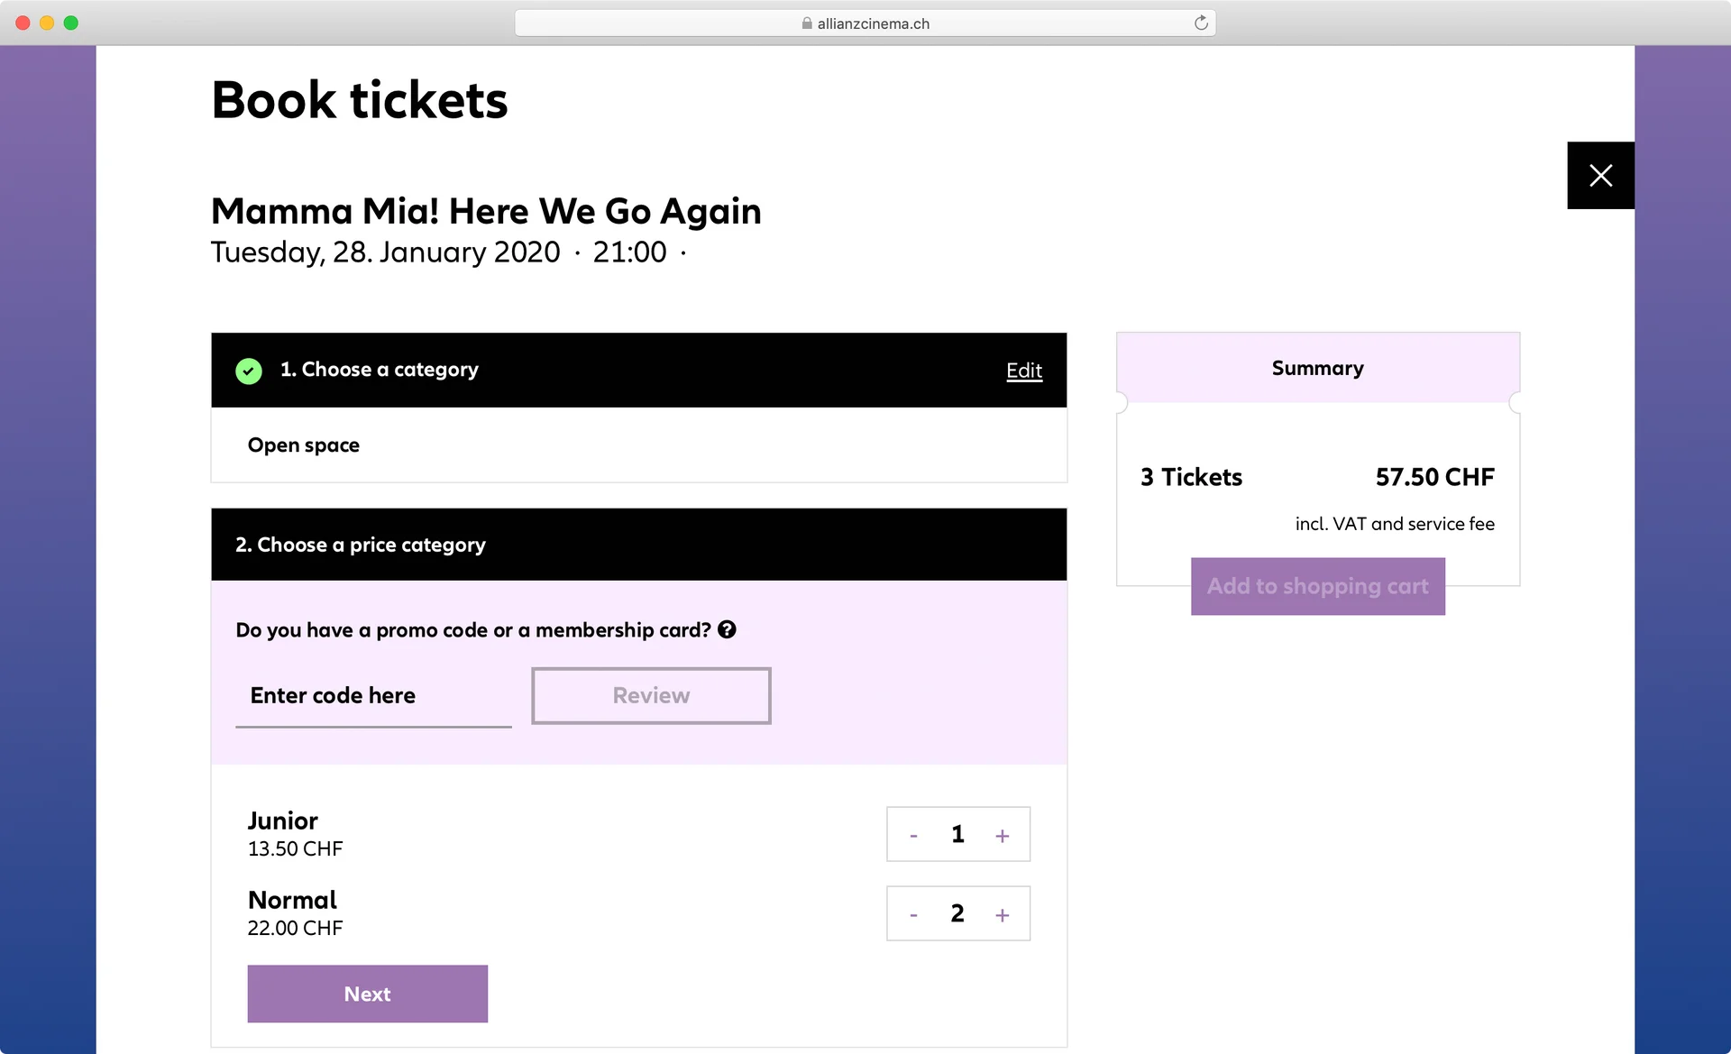Click the Junior quantity number field
The image size is (1731, 1054).
click(x=957, y=834)
